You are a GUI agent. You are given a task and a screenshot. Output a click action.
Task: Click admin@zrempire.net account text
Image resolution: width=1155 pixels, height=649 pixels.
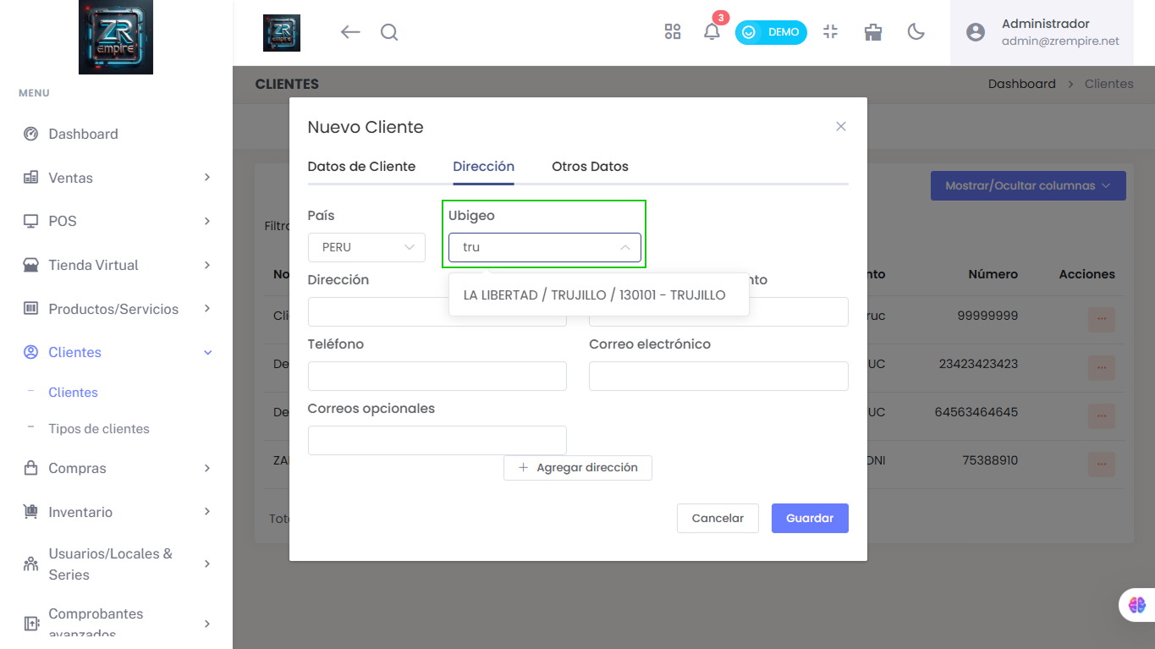[1060, 41]
